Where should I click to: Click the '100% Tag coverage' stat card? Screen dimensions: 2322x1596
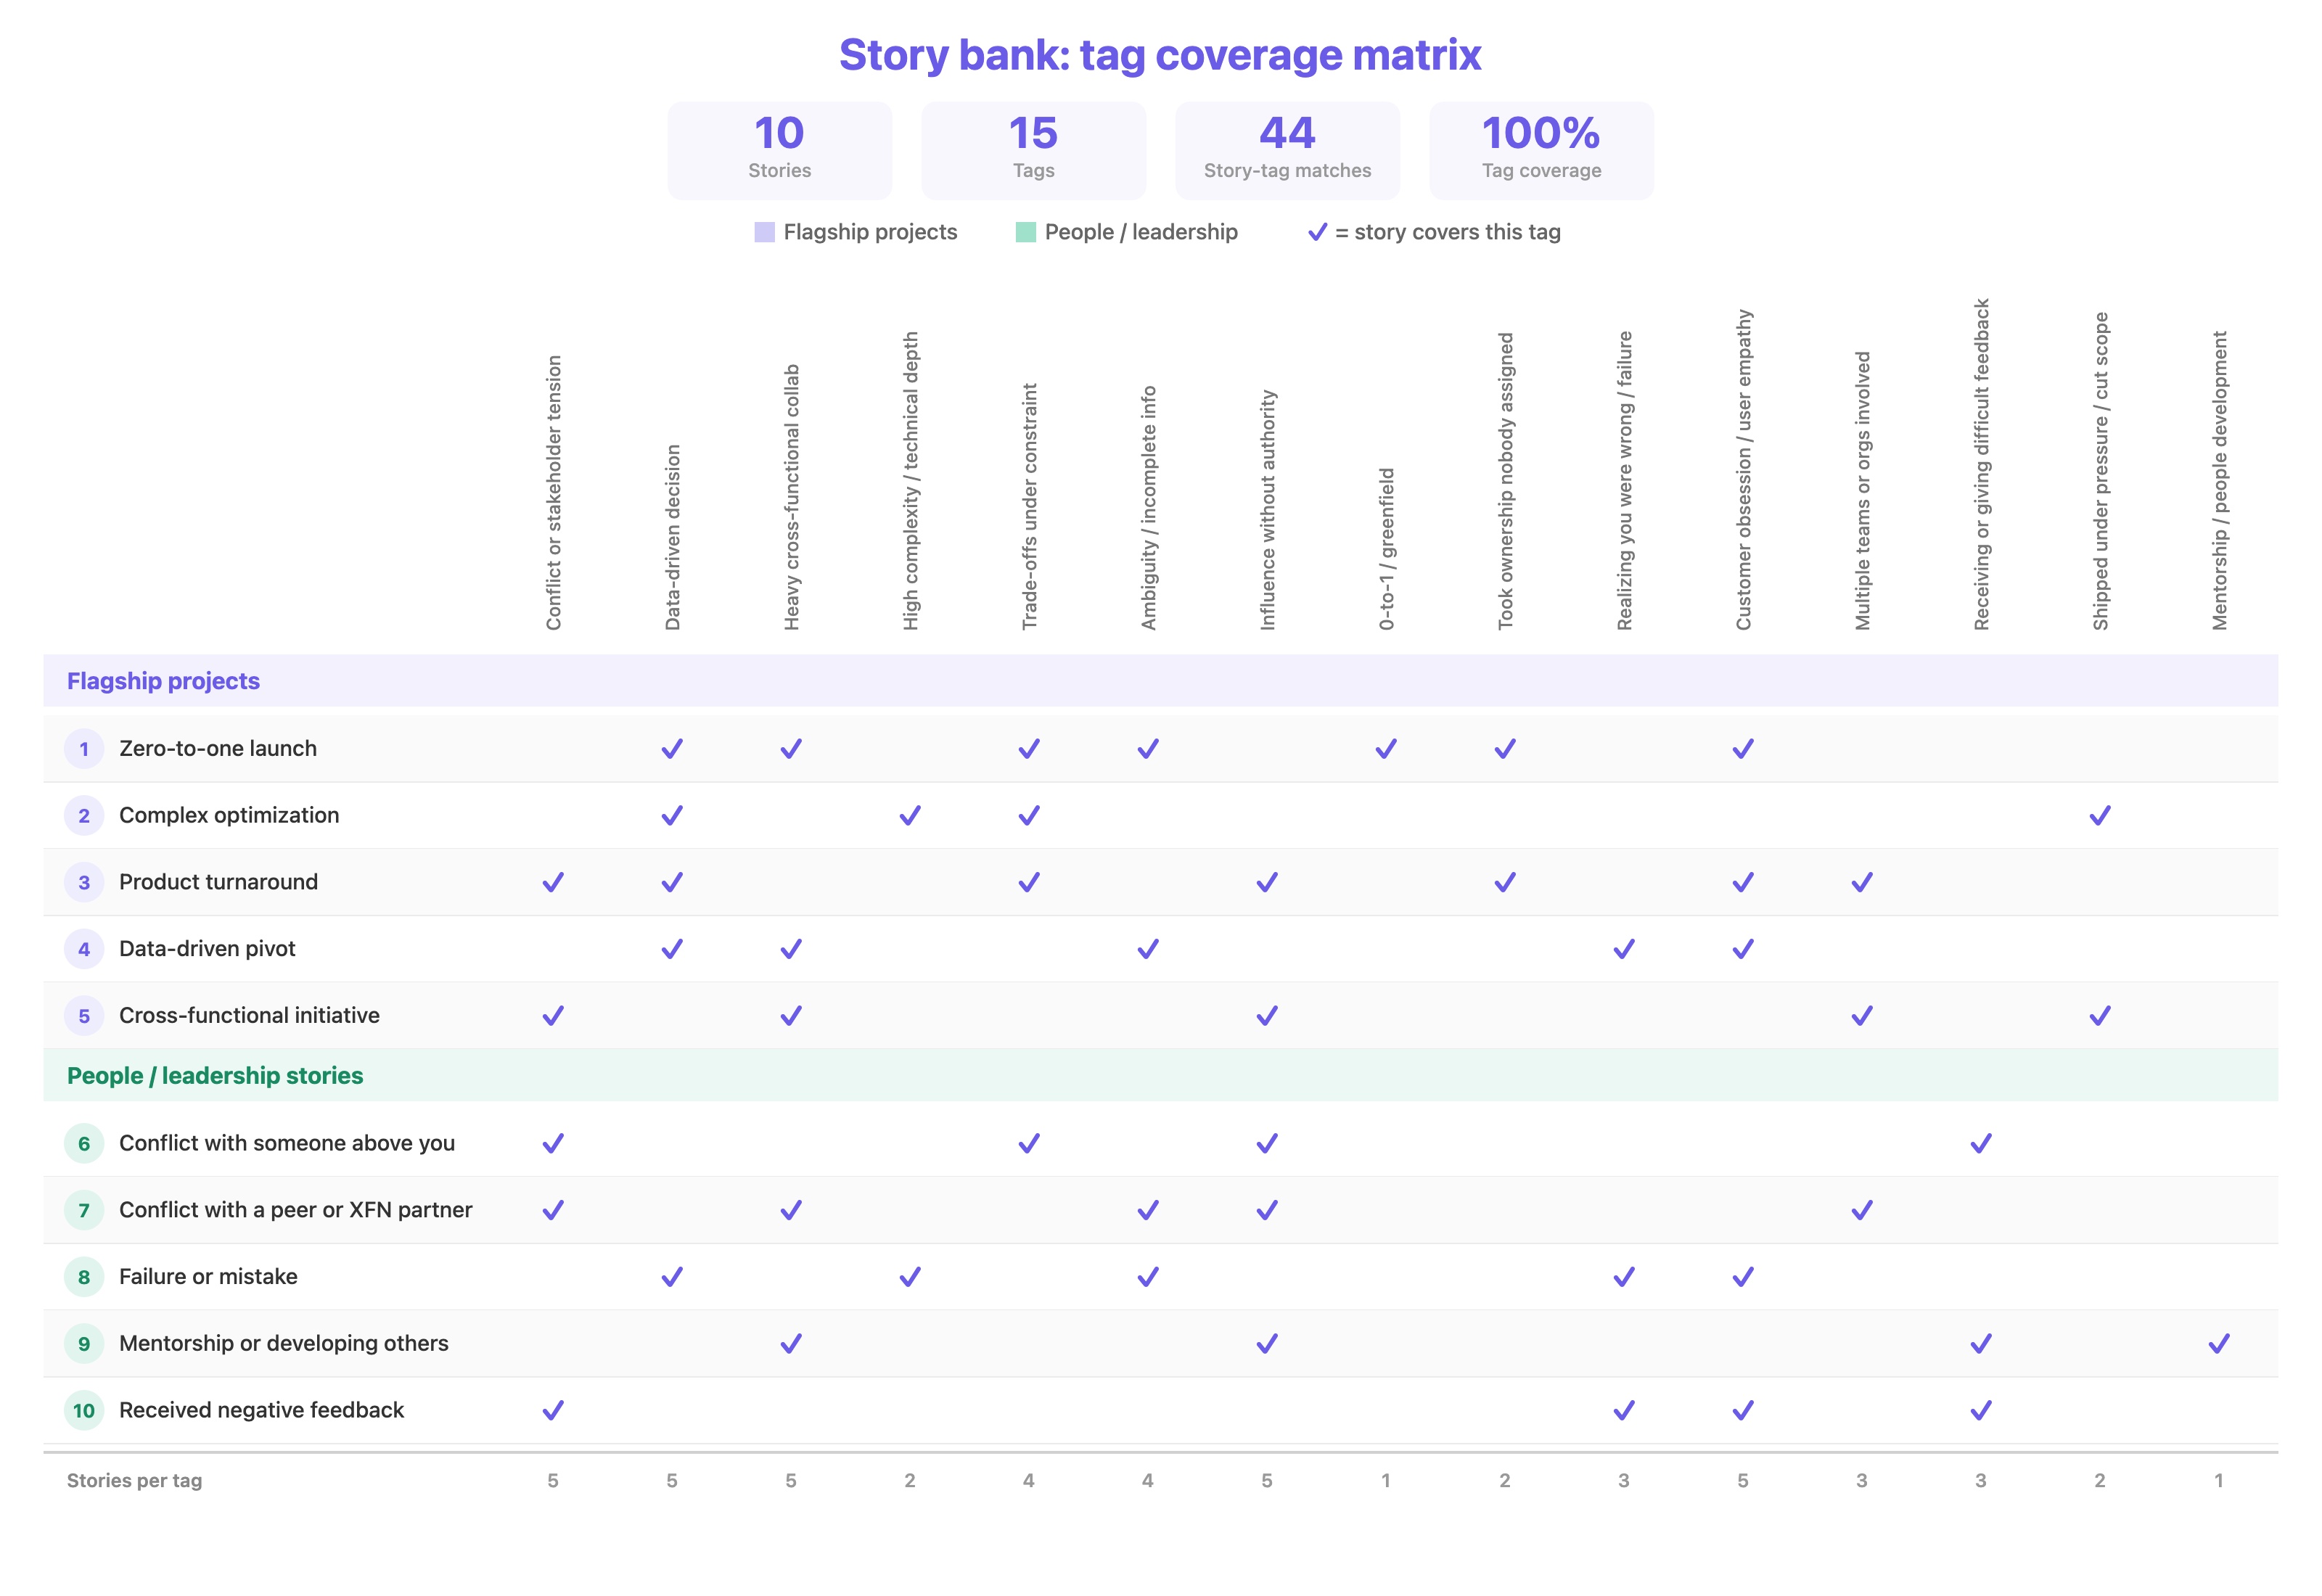[1542, 150]
